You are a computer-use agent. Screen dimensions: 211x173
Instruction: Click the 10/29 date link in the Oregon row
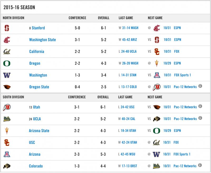point(167,63)
